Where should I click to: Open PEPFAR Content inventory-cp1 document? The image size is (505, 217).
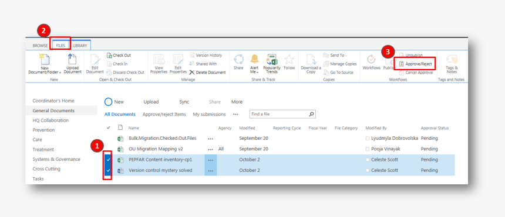(x=160, y=160)
